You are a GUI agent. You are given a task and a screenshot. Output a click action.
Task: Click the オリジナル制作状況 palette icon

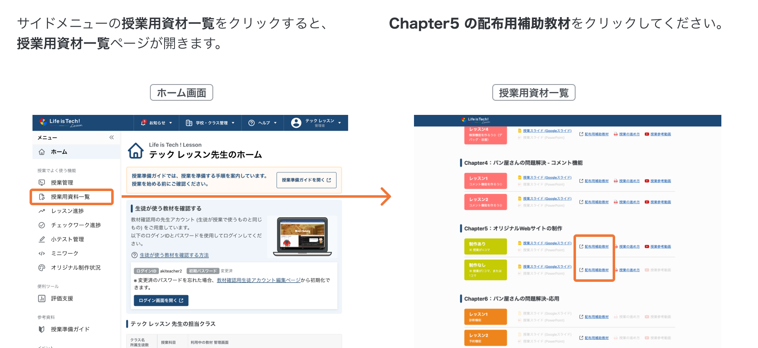[42, 268]
